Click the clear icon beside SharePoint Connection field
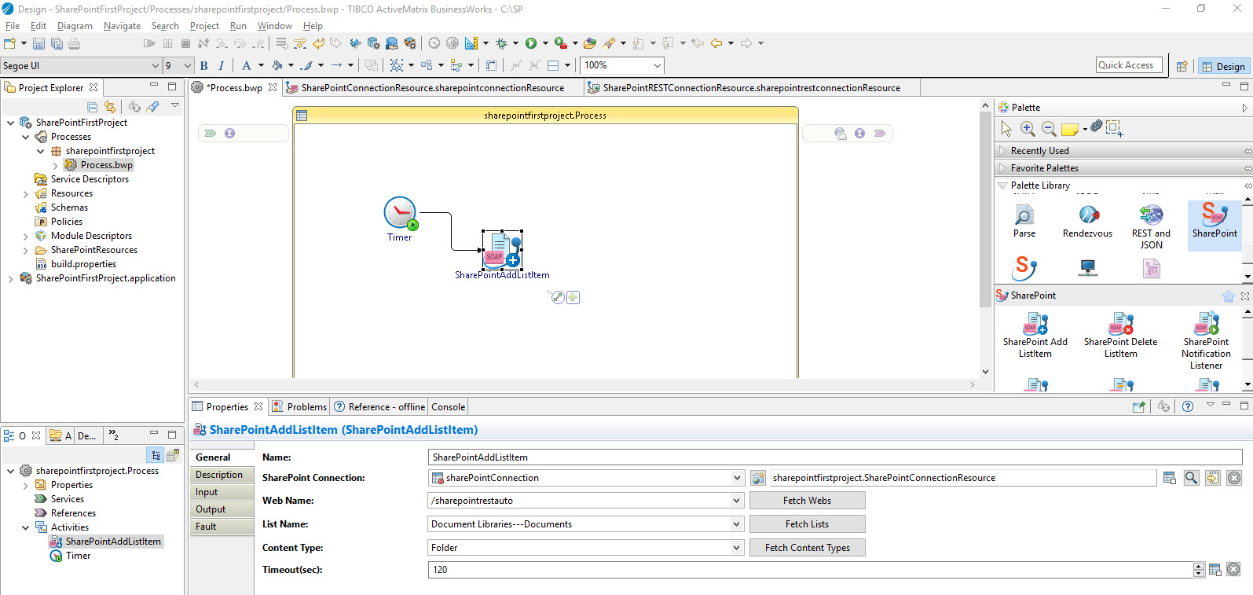Screen dimensions: 1253x595 coord(1234,478)
